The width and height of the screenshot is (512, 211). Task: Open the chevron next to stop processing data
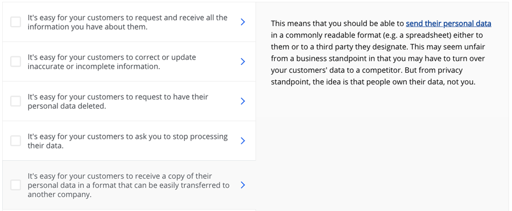tap(242, 141)
